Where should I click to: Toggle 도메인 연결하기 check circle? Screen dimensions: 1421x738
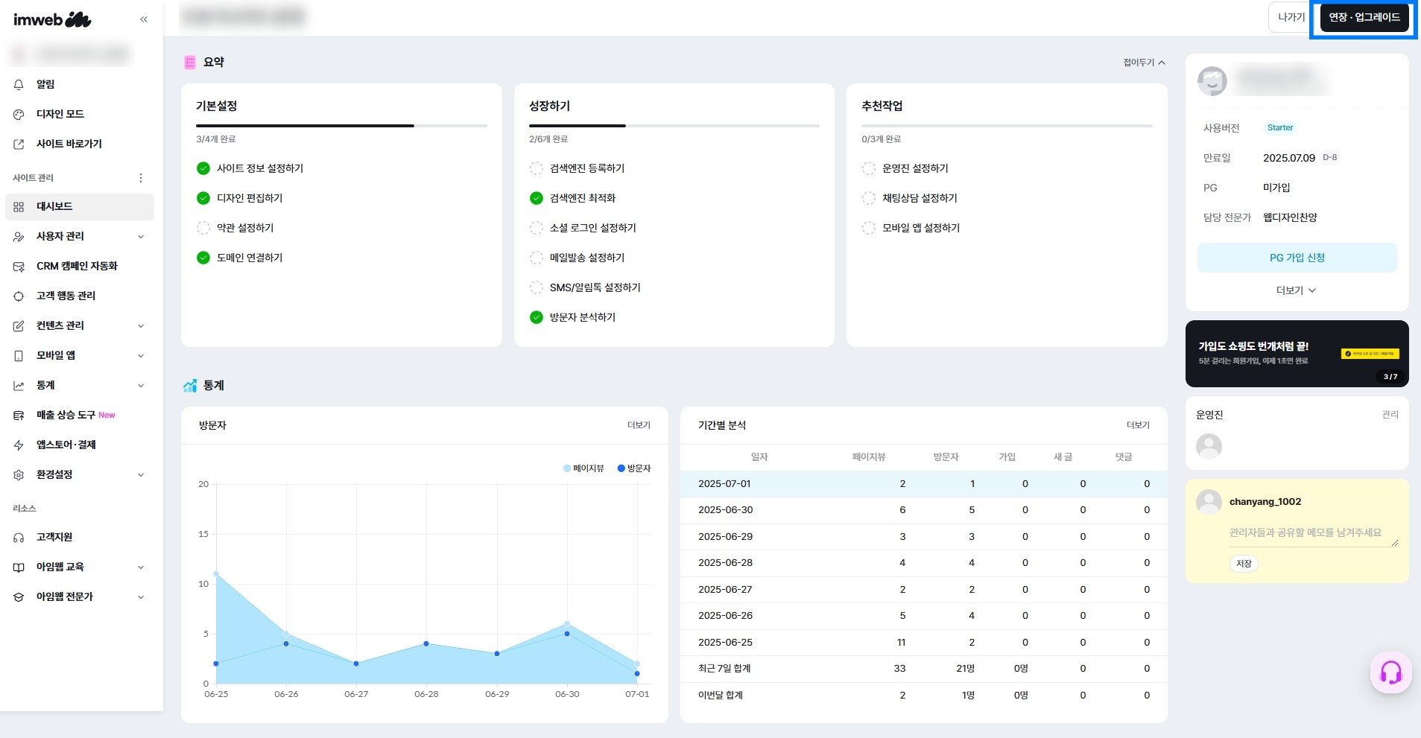(203, 258)
